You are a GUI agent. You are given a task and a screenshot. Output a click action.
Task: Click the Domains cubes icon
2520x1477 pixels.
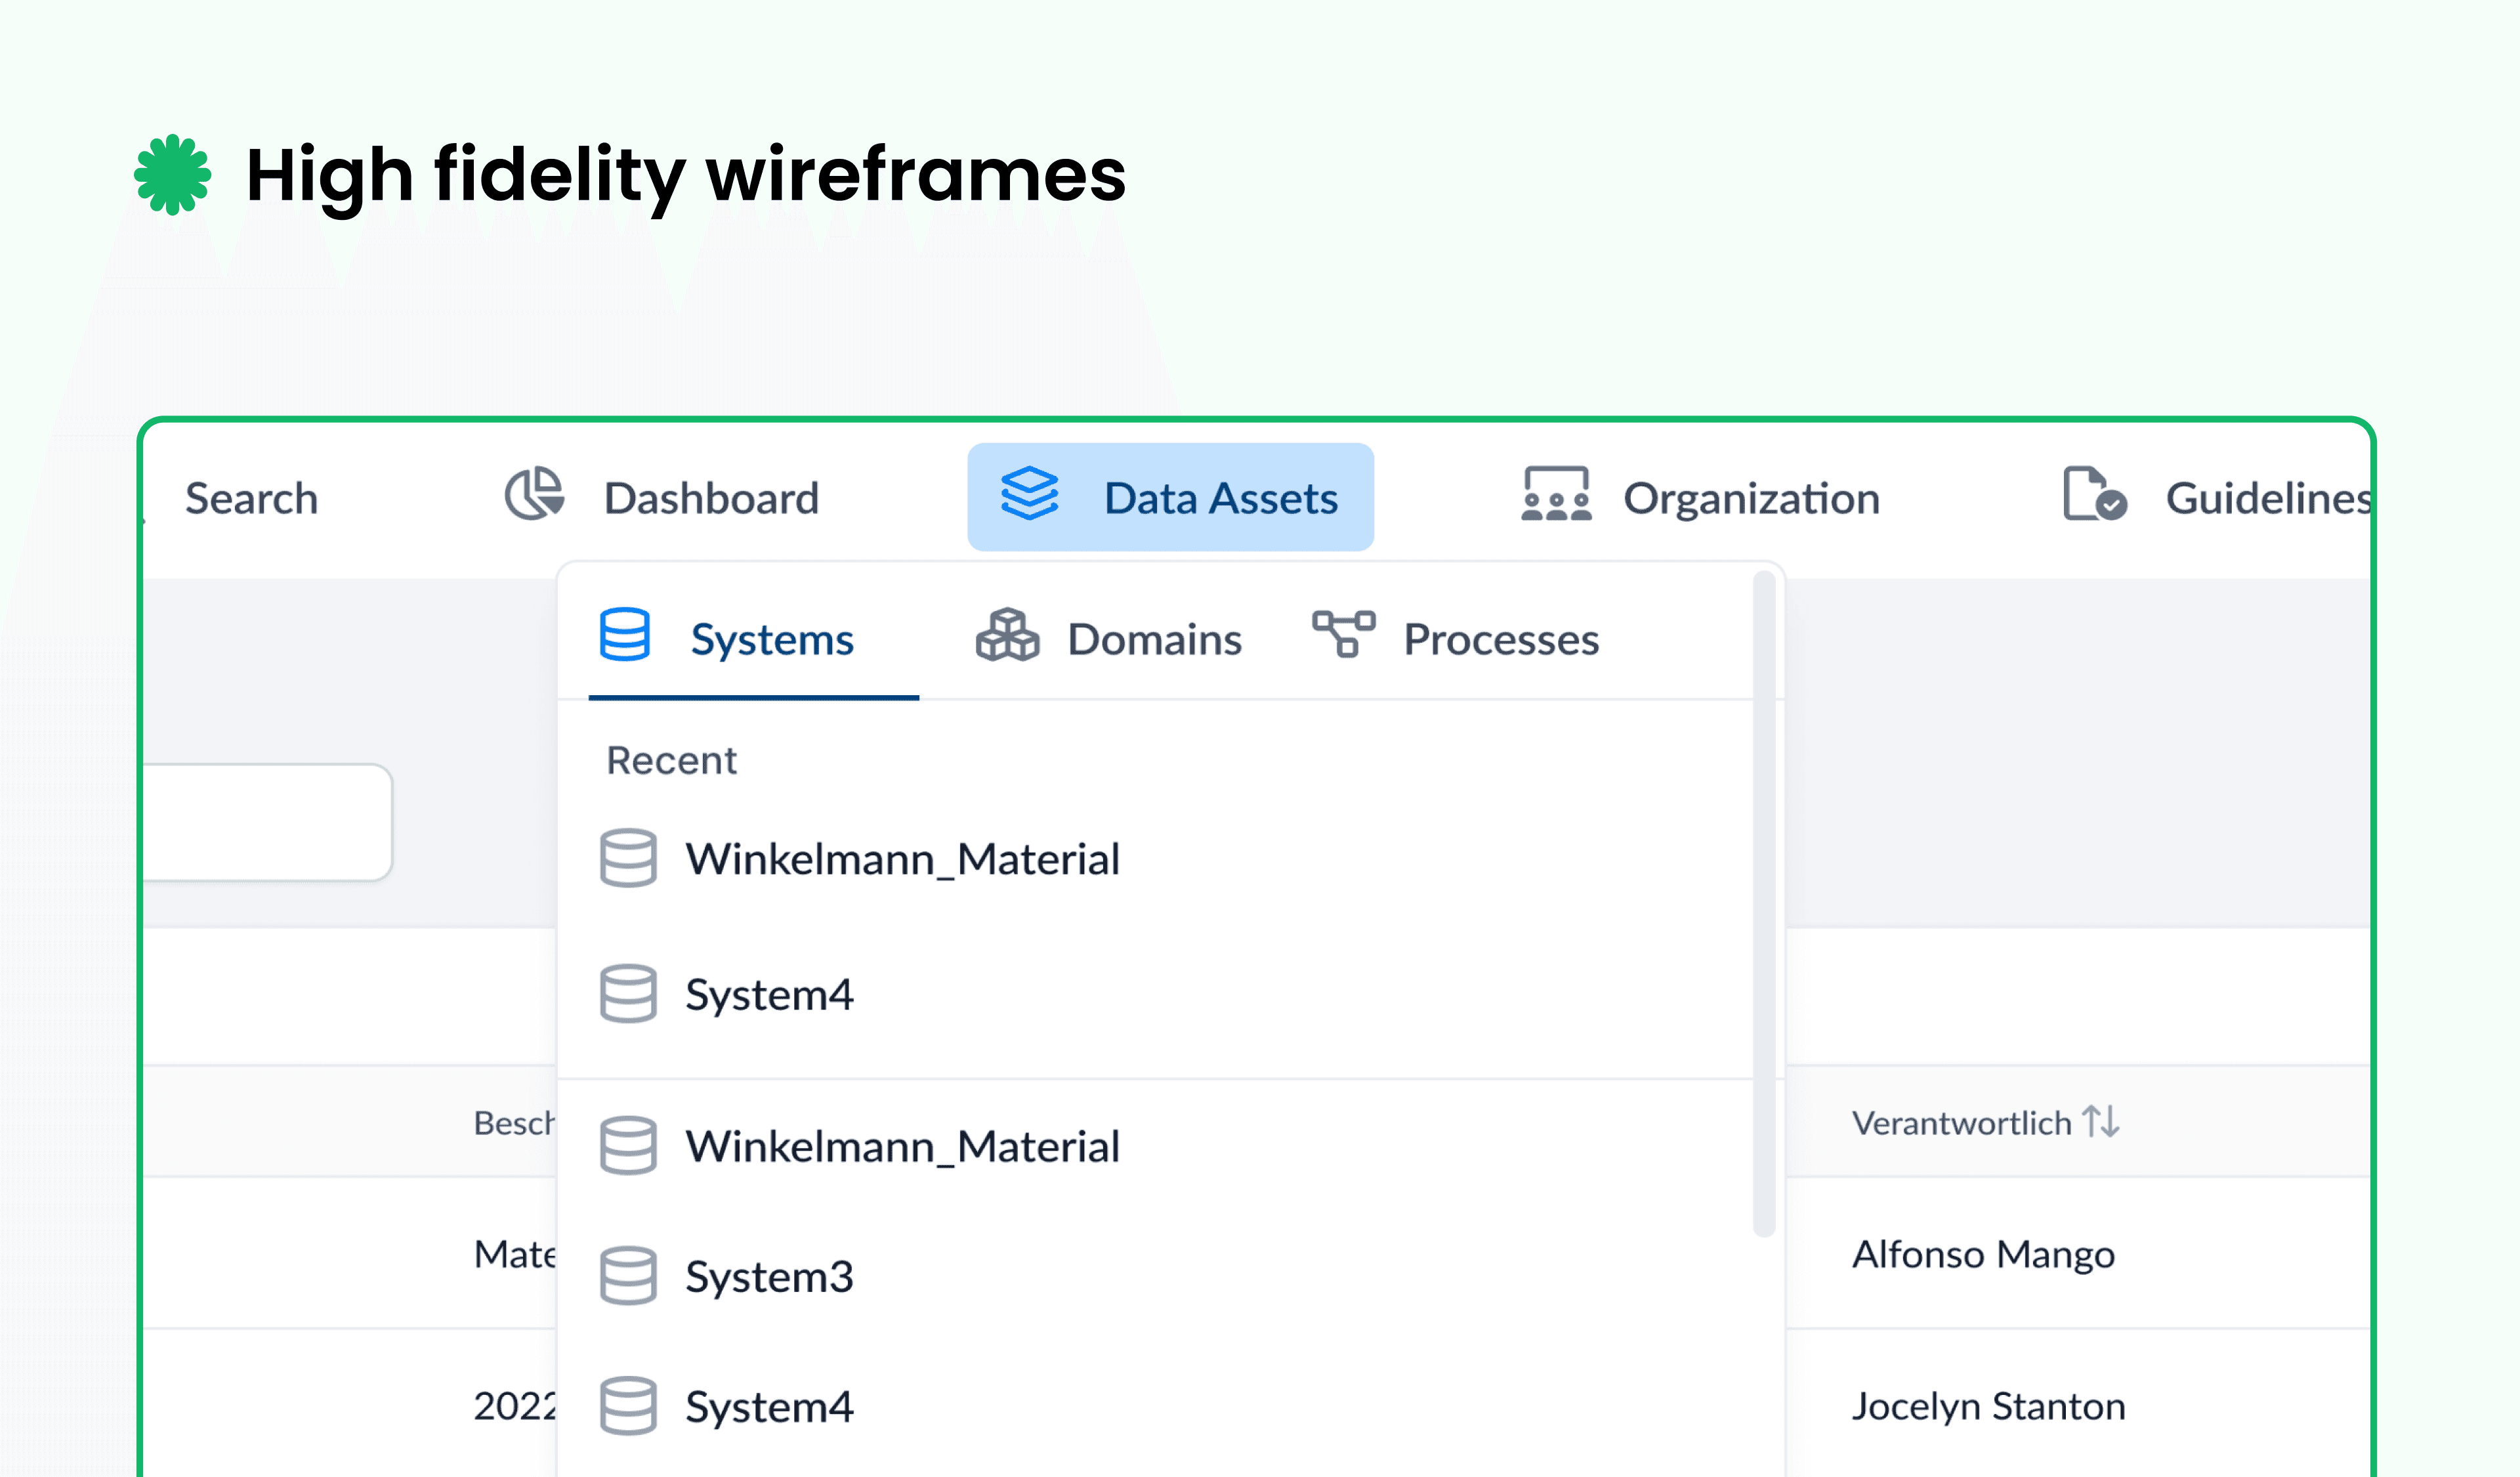click(x=1007, y=635)
